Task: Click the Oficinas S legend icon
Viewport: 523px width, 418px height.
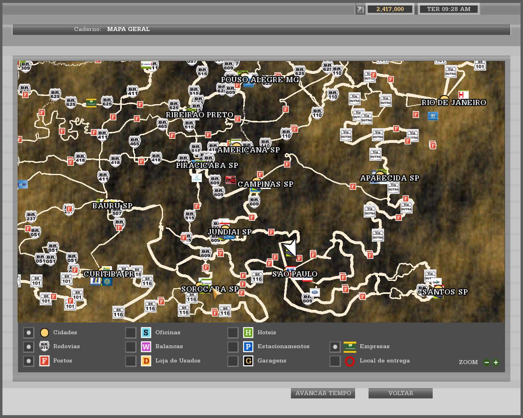Action: [x=146, y=332]
